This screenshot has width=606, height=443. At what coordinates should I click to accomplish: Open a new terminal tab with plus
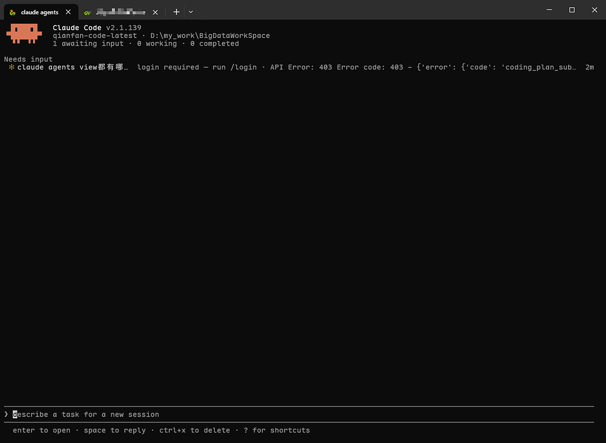coord(176,12)
